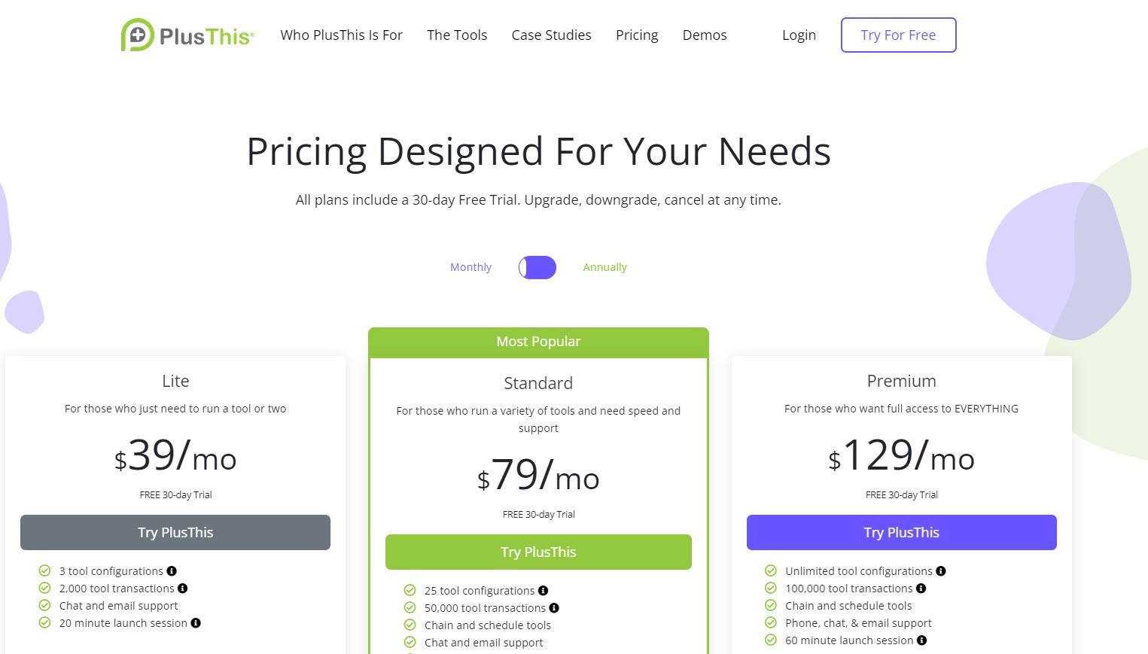
Task: Click Try PlusThis under Standard plan
Action: [x=538, y=552]
